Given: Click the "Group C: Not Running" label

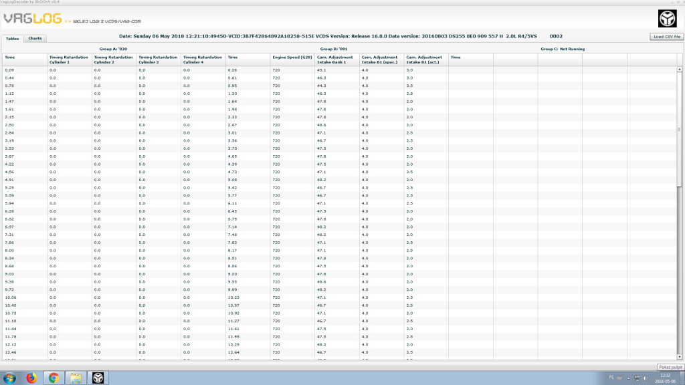Looking at the screenshot, I should pos(562,49).
